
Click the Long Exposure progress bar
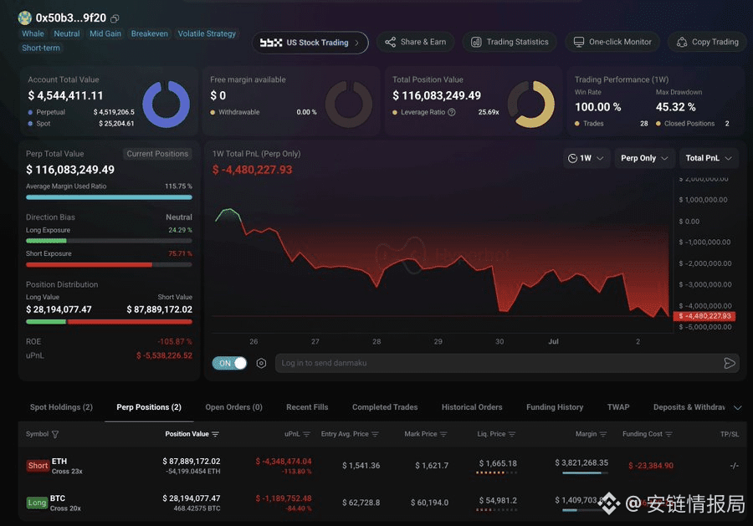coord(109,241)
